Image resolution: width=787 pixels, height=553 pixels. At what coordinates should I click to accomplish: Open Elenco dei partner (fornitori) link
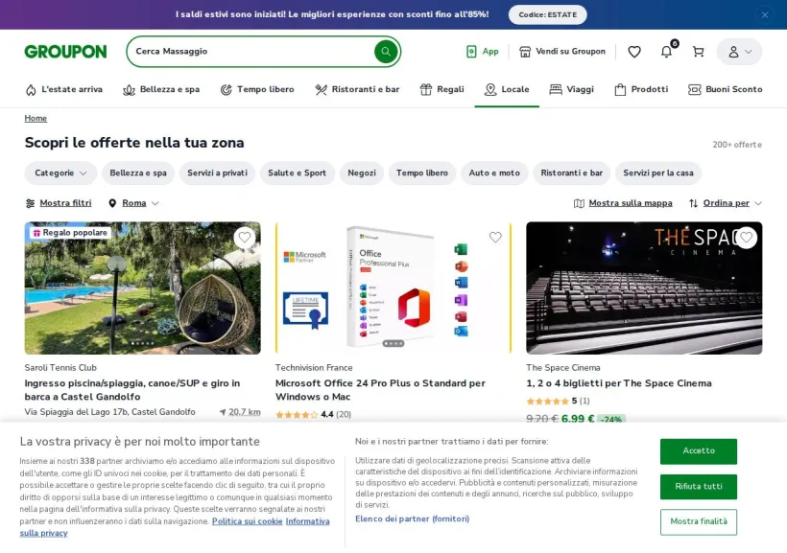(412, 518)
